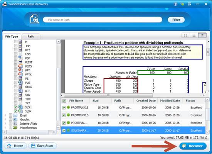This screenshot has height=154, width=212.
Task: Focus the File name or Path field
Action: pos(103,20)
